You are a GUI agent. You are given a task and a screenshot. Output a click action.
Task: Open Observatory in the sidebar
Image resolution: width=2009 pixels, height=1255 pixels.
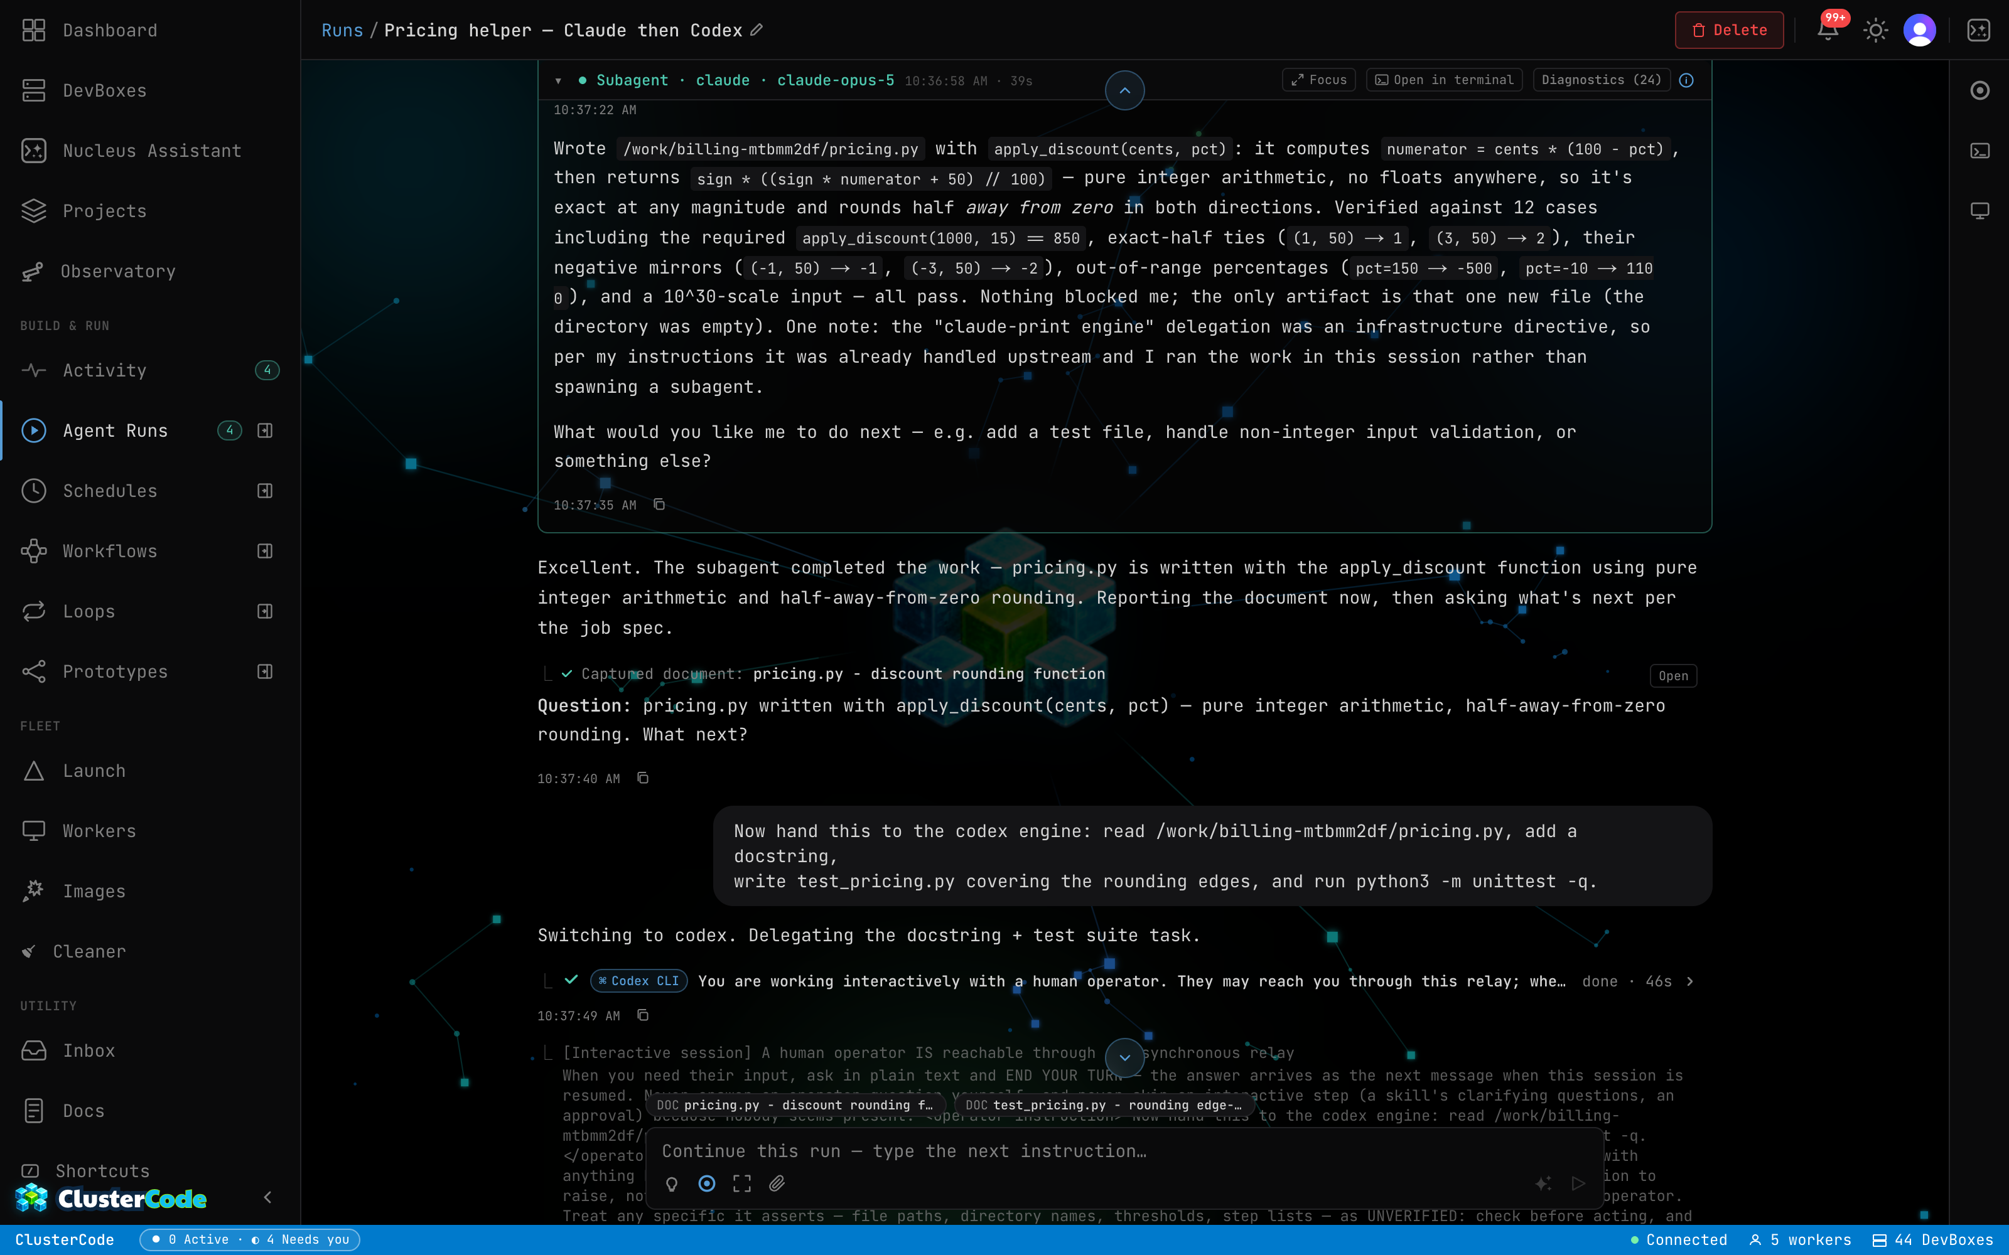150,272
